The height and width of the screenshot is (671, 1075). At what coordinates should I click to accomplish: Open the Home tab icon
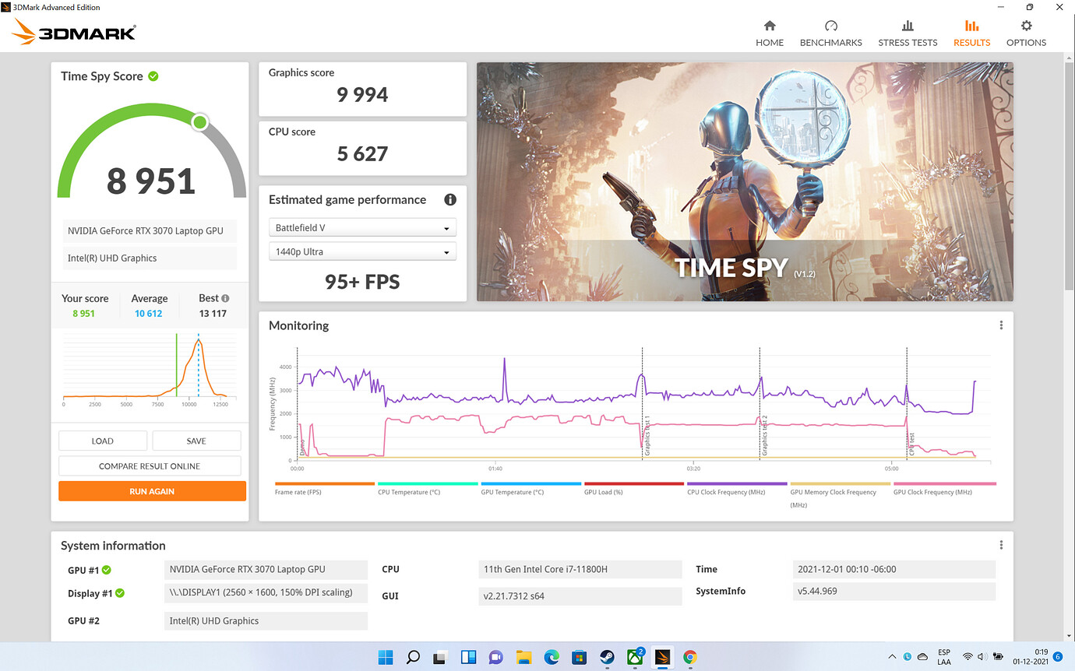click(x=769, y=26)
